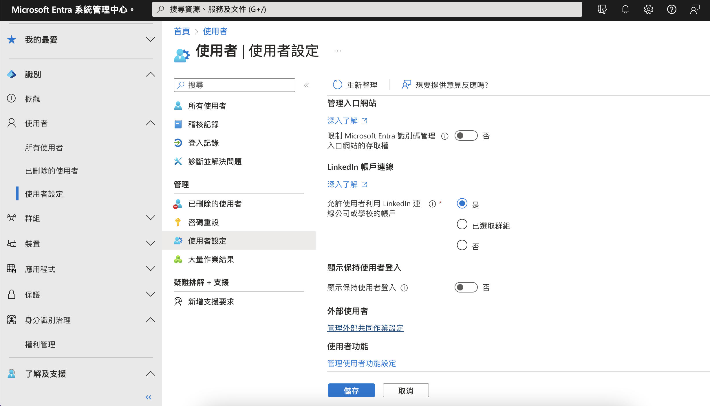Open 概觀 in sidebar
The width and height of the screenshot is (710, 406).
point(32,99)
